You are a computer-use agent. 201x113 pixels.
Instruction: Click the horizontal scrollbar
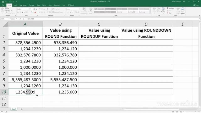[151, 109]
